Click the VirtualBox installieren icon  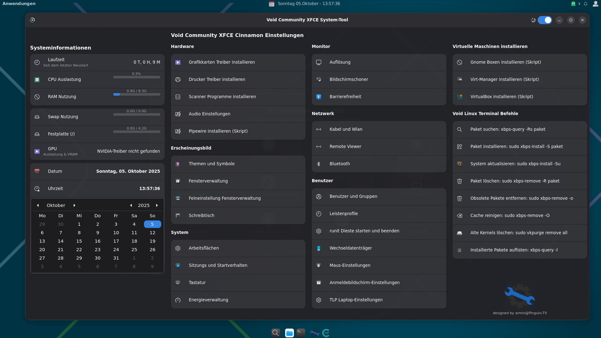click(460, 97)
